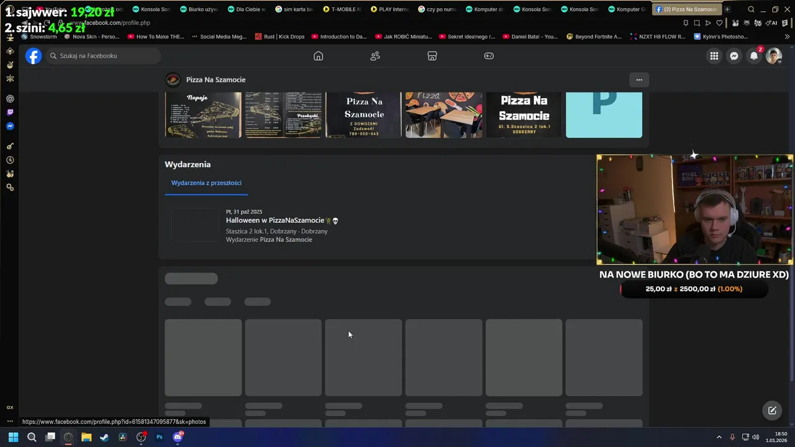This screenshot has height=447, width=795.
Task: Open Twitch in the Opera sidebar
Action: pyautogui.click(x=10, y=112)
